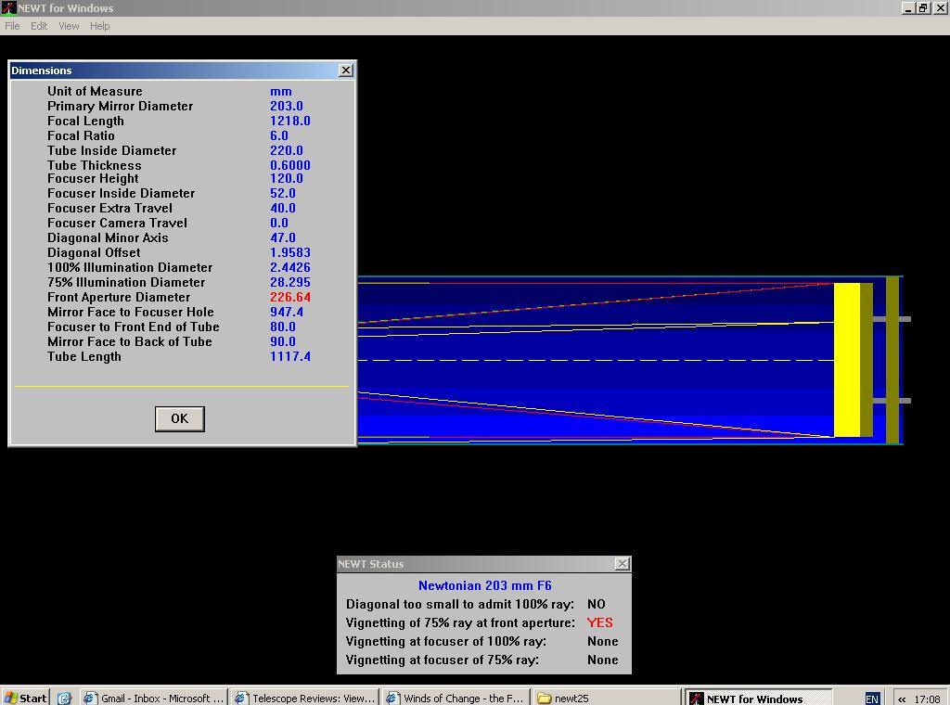Screen dimensions: 950x705
Task: Select 75% Illumination Diameter value 28.295
Action: pyautogui.click(x=290, y=282)
